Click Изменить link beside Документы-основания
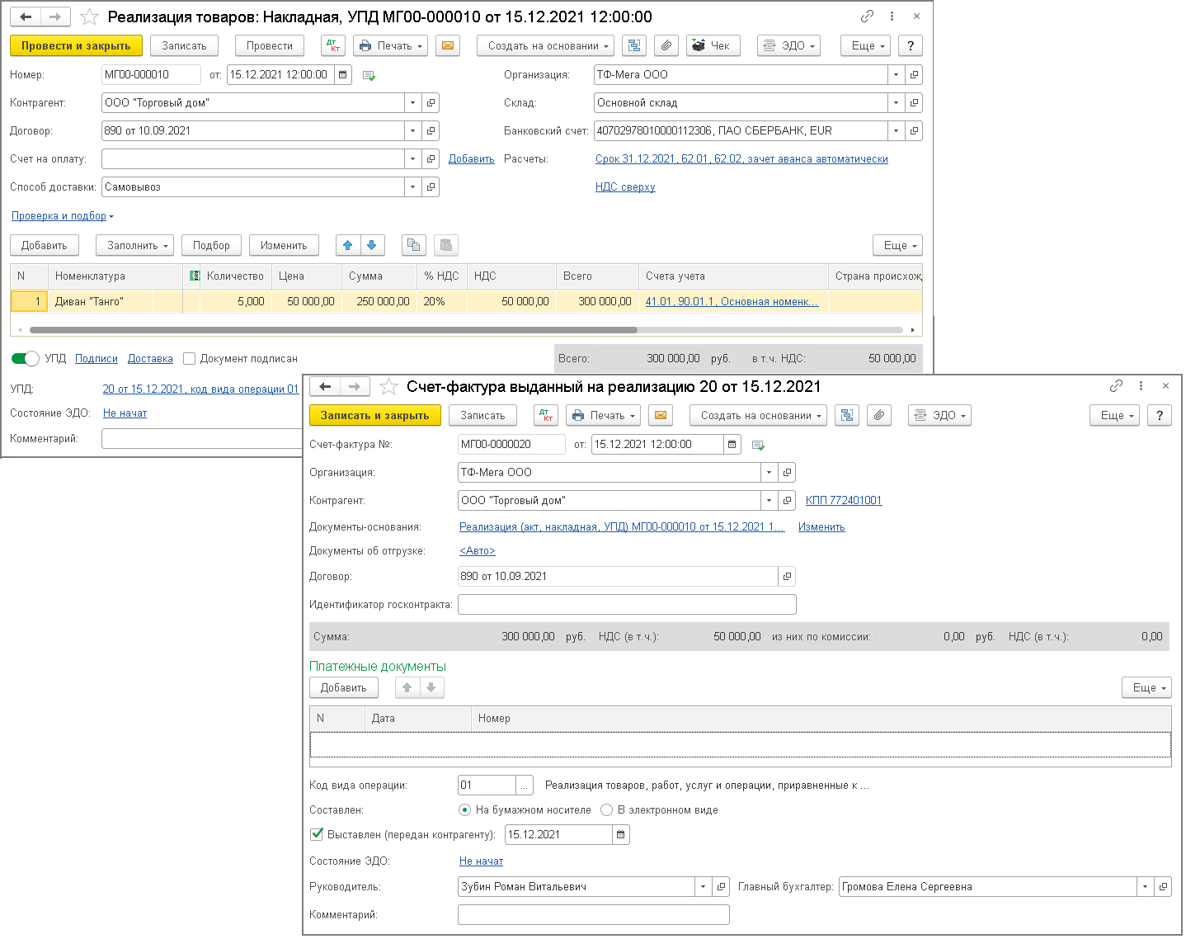The image size is (1186, 939). click(x=821, y=526)
